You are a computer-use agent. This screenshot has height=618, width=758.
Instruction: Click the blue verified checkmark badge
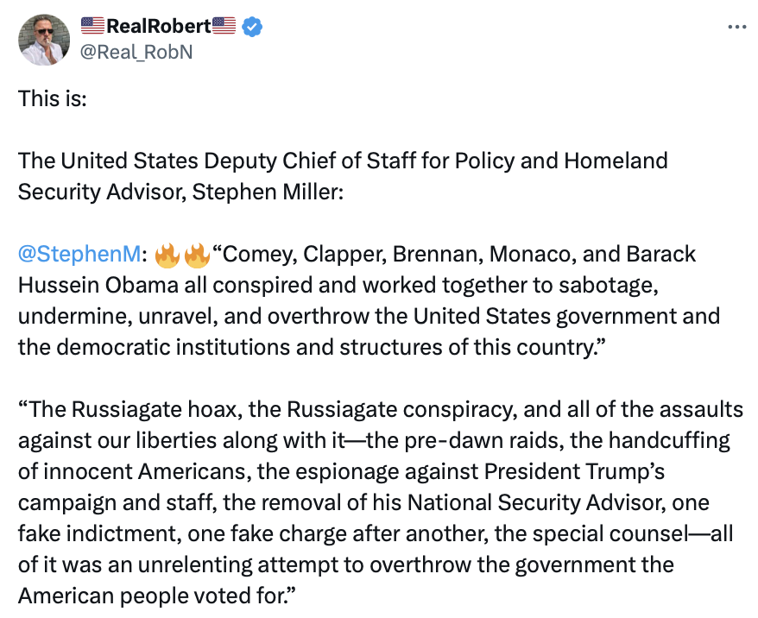(x=251, y=28)
